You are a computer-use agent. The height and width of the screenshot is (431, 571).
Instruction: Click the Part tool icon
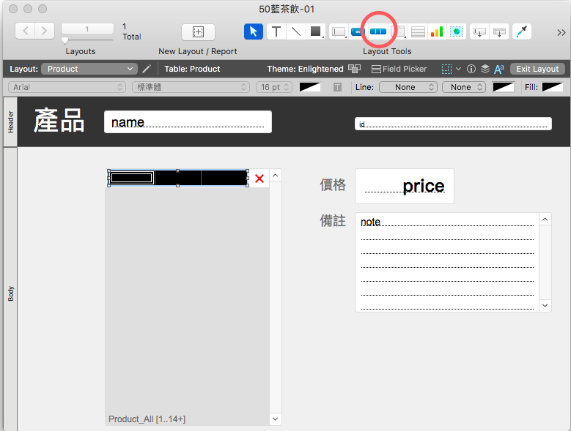tap(499, 31)
